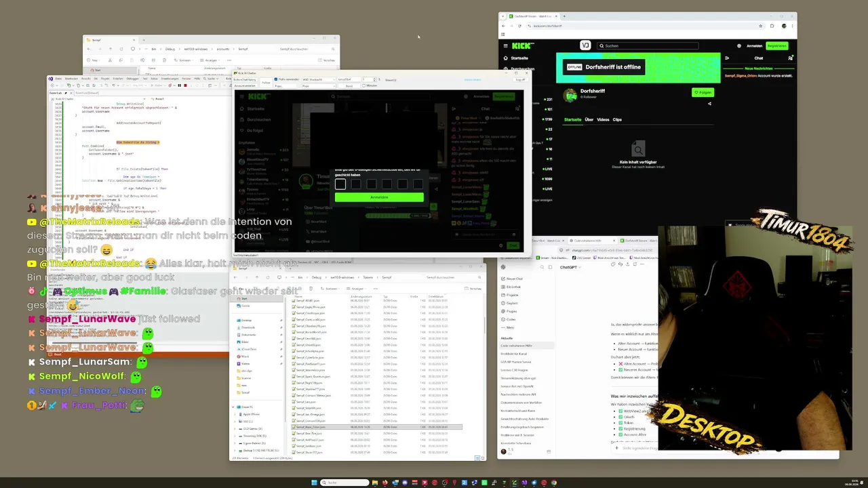Click green Anmelden button in verification dialog

coord(379,197)
